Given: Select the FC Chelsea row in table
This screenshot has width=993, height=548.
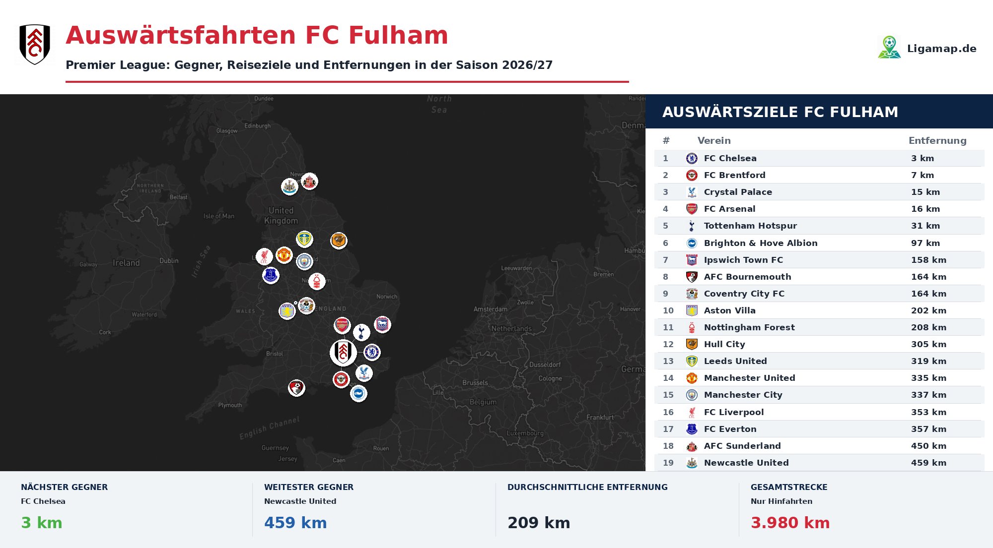Looking at the screenshot, I should (819, 158).
